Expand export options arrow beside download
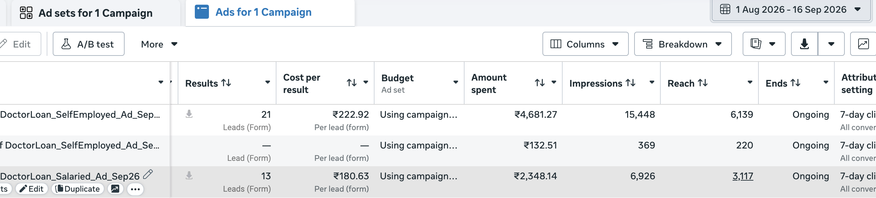 pyautogui.click(x=831, y=44)
